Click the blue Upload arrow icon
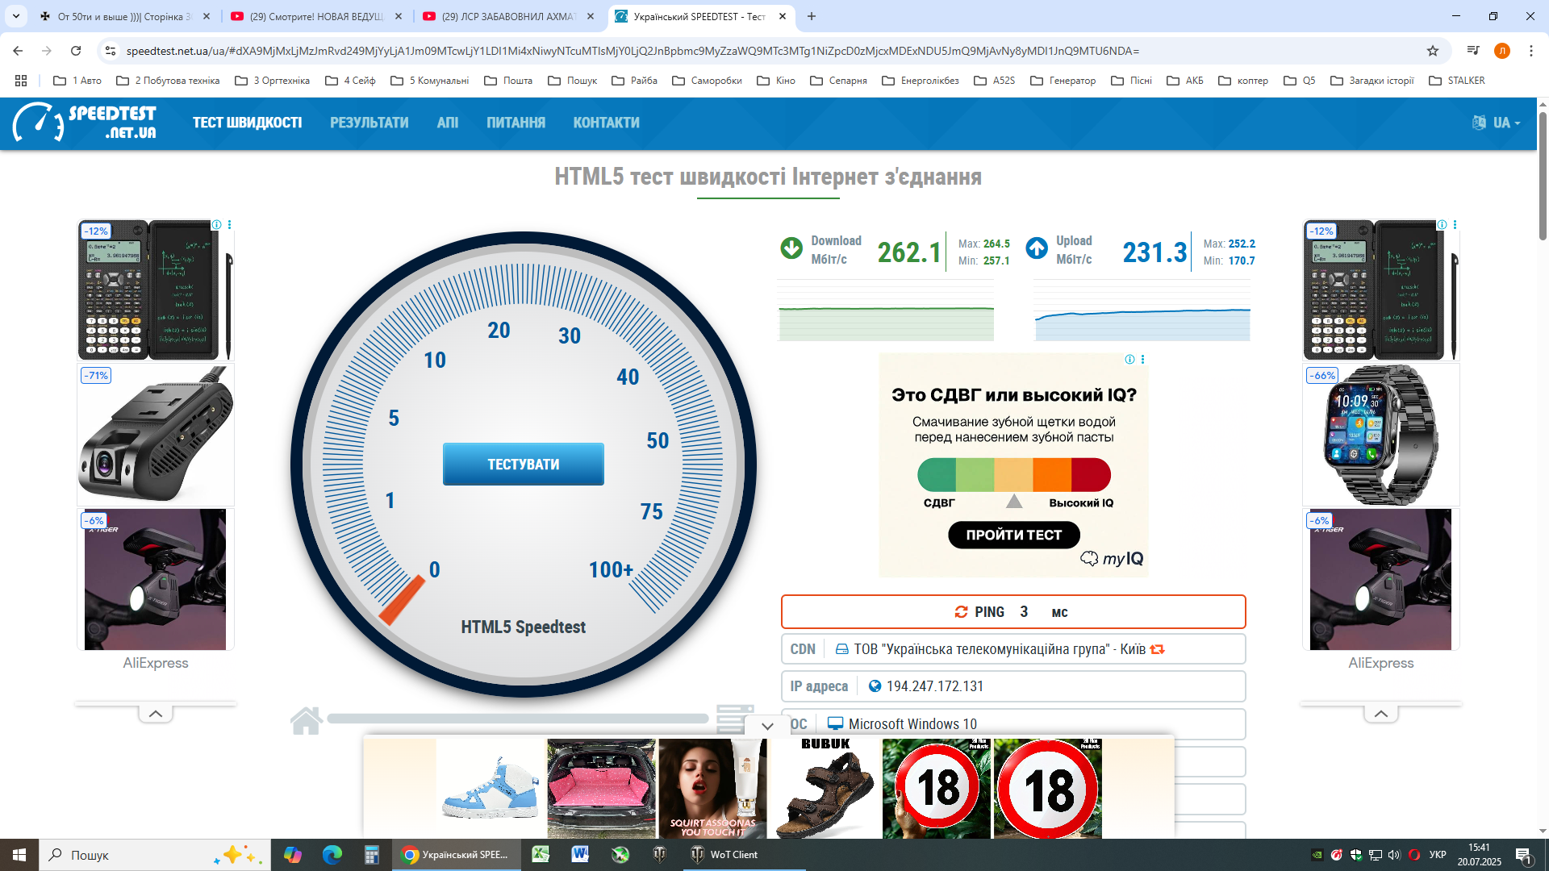Image resolution: width=1549 pixels, height=871 pixels. 1037,248
